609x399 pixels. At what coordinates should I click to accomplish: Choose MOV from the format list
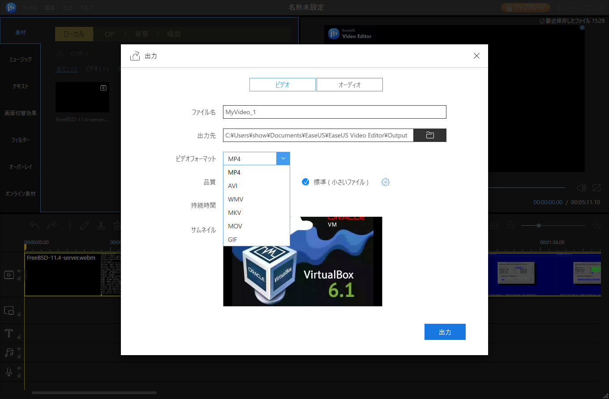click(x=257, y=226)
